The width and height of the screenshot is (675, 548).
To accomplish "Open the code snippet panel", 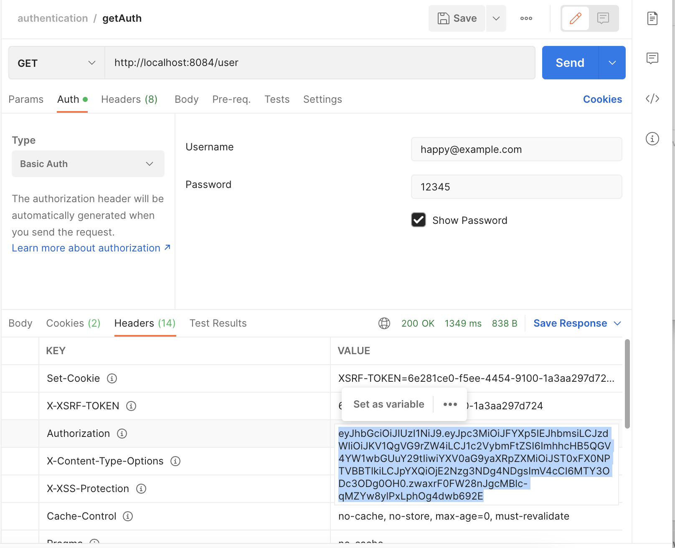I will (652, 99).
